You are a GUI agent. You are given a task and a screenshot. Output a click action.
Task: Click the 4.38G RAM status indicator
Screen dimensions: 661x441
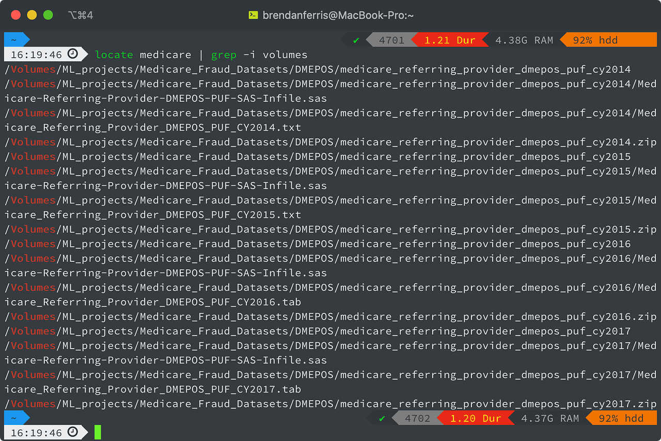[524, 39]
